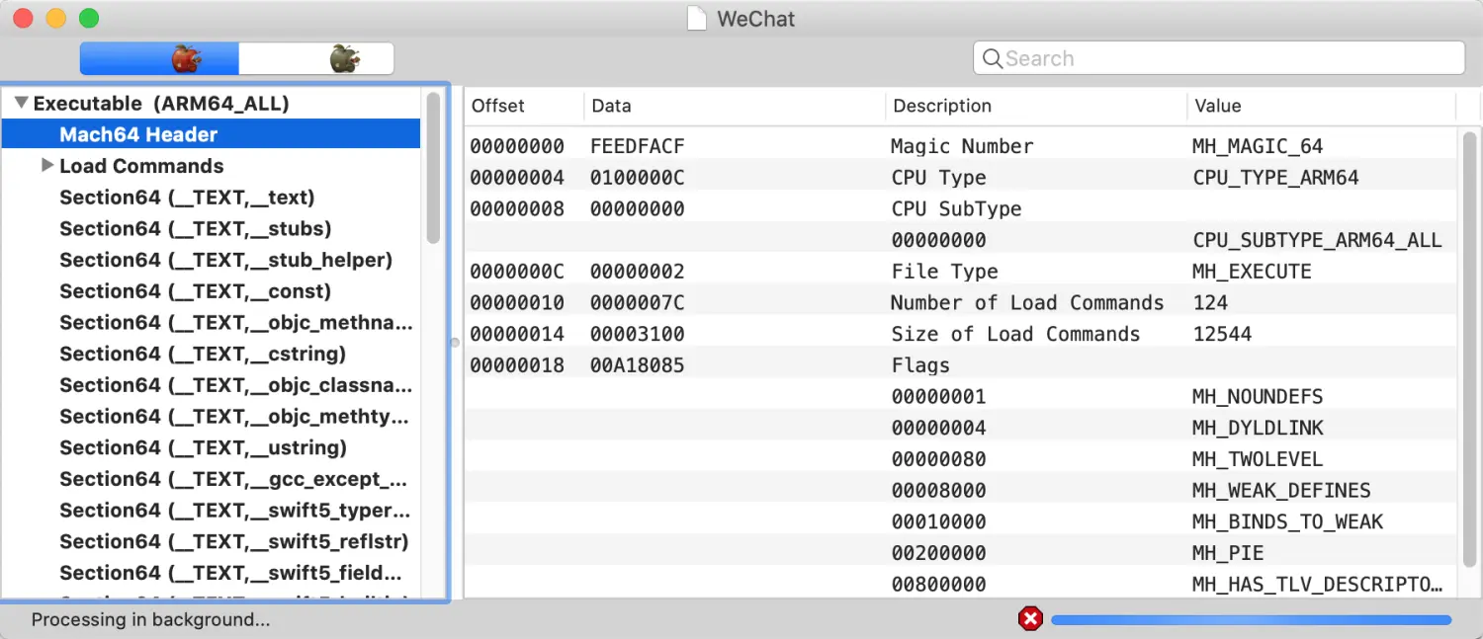Click the red stop processing icon

(x=1030, y=619)
